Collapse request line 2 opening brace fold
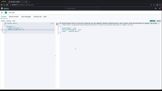 click(4, 25)
